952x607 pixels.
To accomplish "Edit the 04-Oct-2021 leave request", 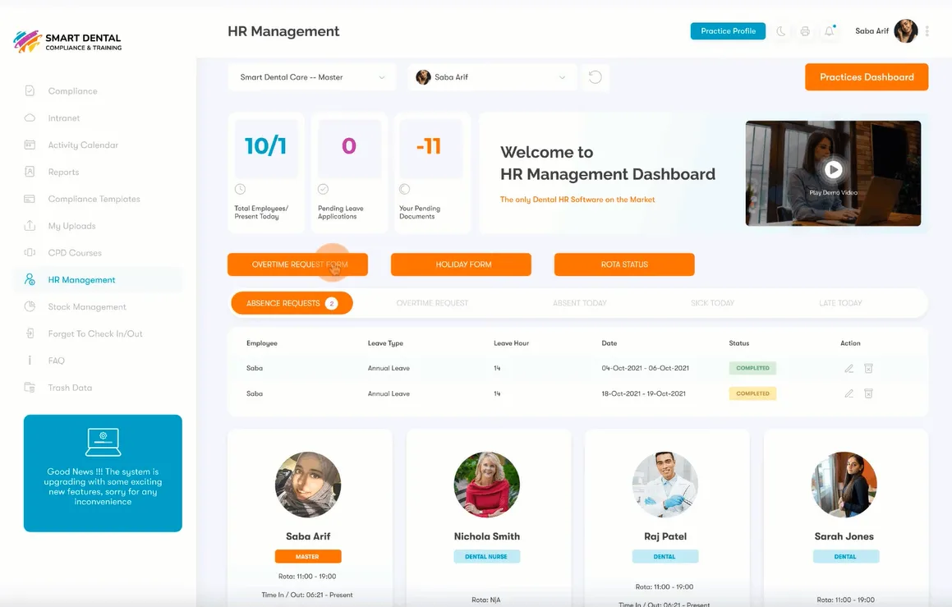I will coord(849,369).
